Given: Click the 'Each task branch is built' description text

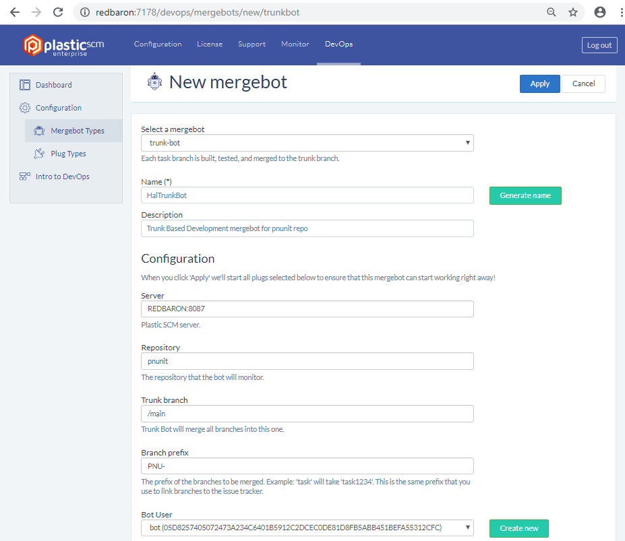Looking at the screenshot, I should click(240, 158).
